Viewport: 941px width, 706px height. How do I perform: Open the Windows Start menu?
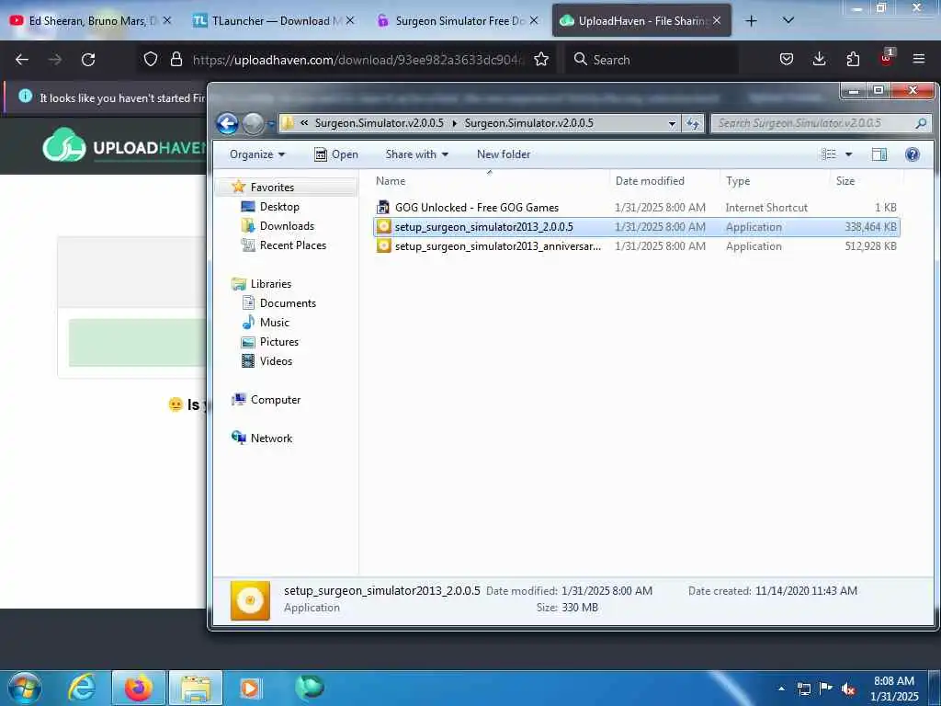tap(25, 688)
